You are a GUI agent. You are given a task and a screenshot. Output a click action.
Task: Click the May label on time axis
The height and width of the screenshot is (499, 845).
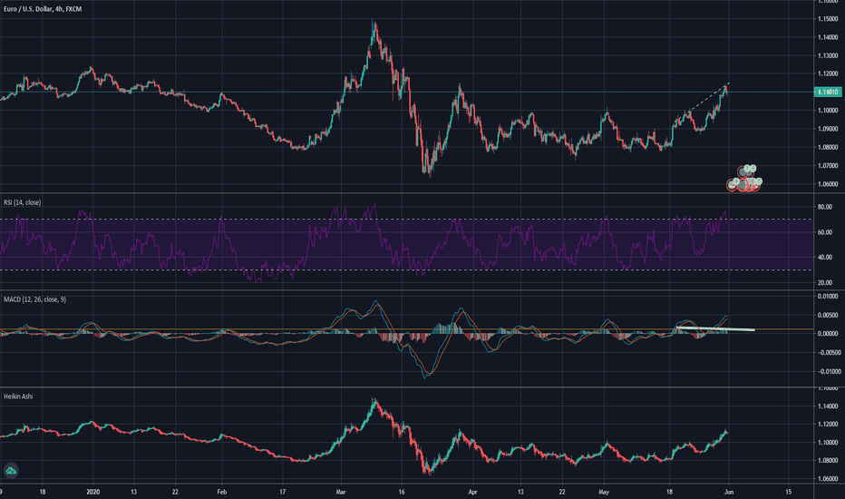coord(604,492)
